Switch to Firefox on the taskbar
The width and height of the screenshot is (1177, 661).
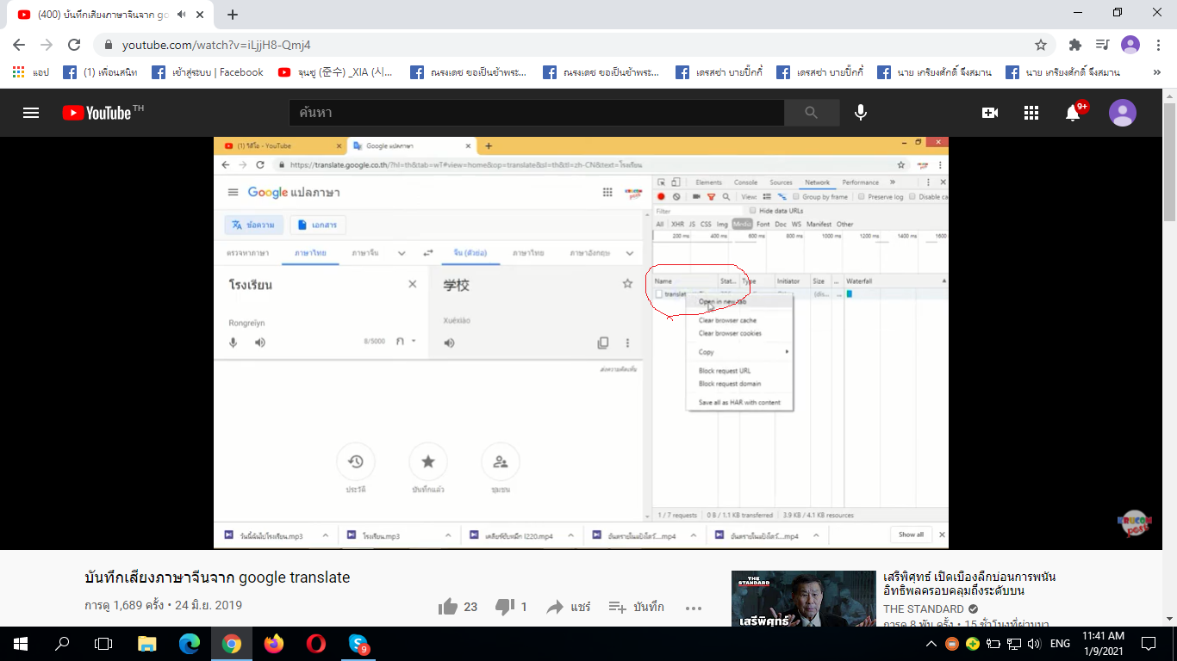[274, 644]
